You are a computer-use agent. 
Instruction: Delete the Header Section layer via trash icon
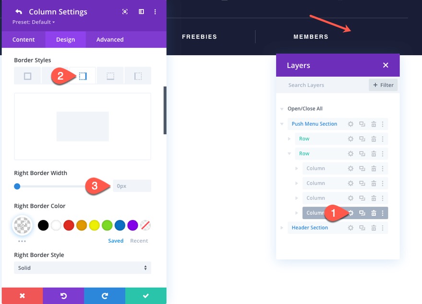374,228
